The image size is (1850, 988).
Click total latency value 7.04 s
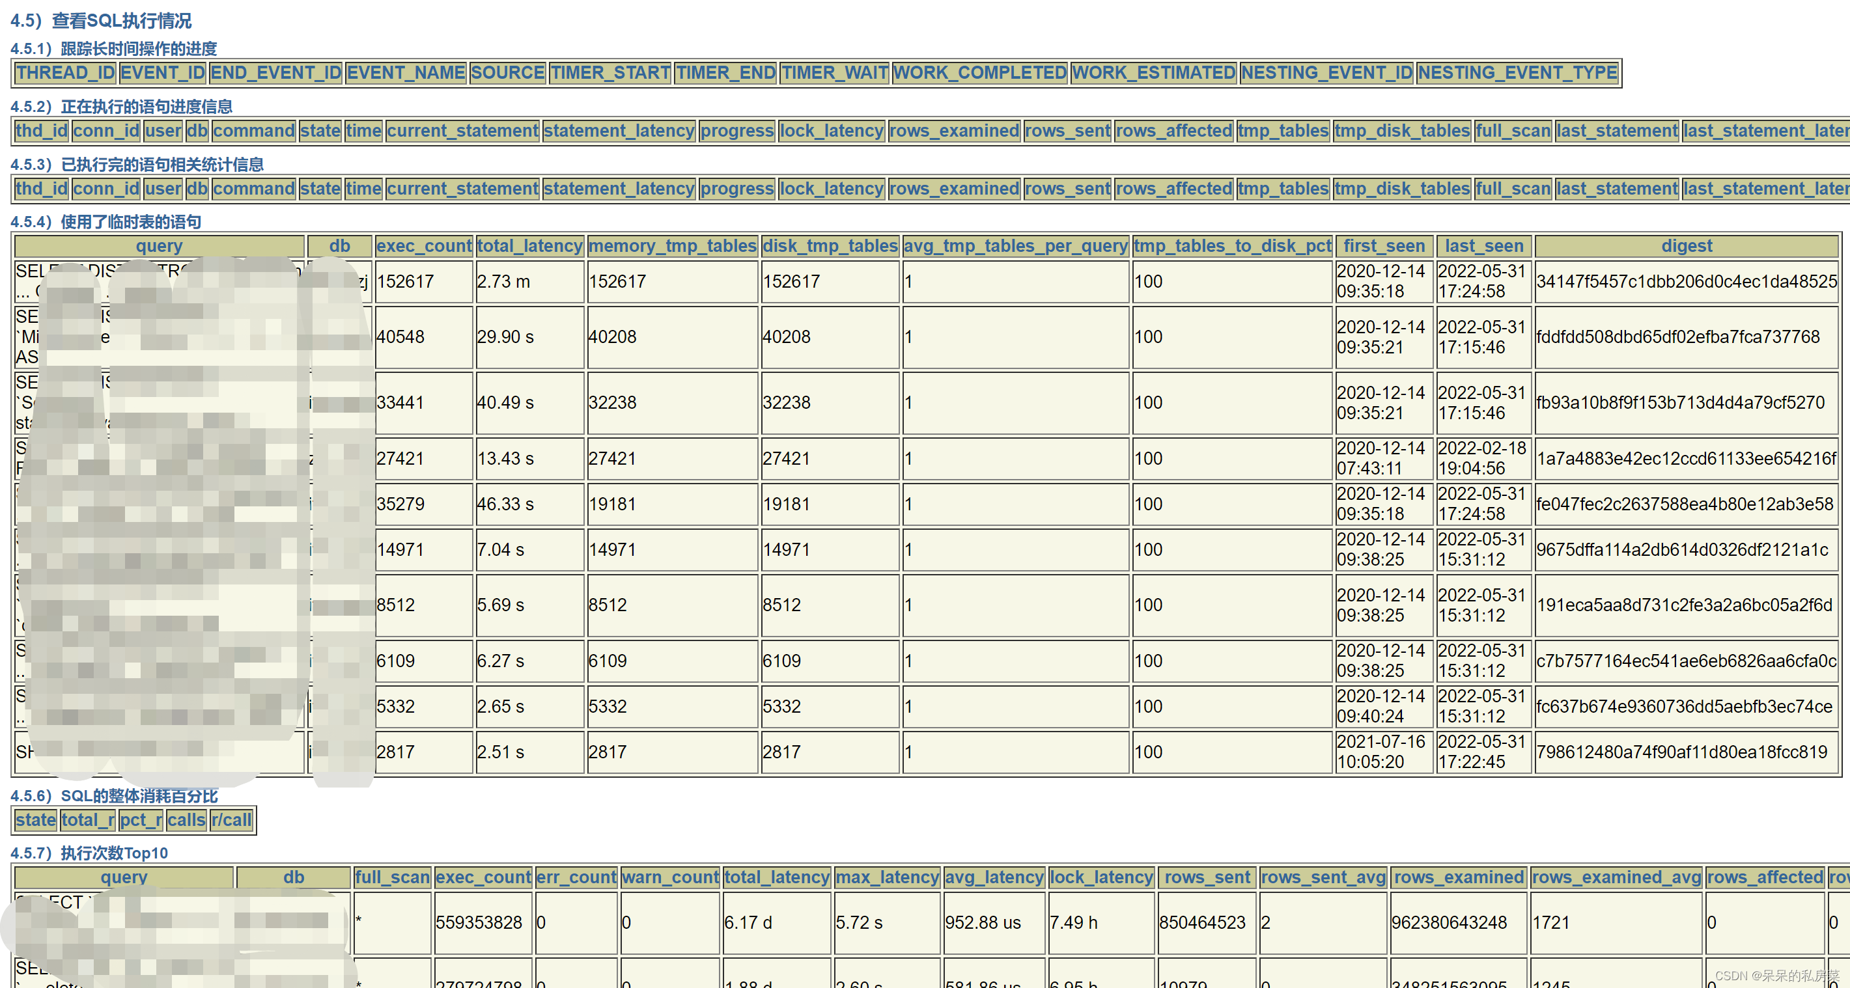pyautogui.click(x=501, y=550)
